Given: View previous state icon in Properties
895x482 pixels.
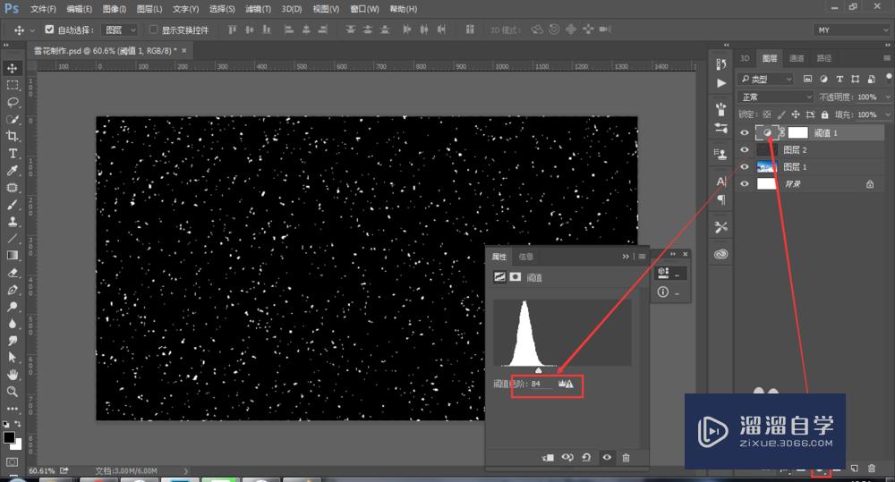Looking at the screenshot, I should [x=567, y=458].
